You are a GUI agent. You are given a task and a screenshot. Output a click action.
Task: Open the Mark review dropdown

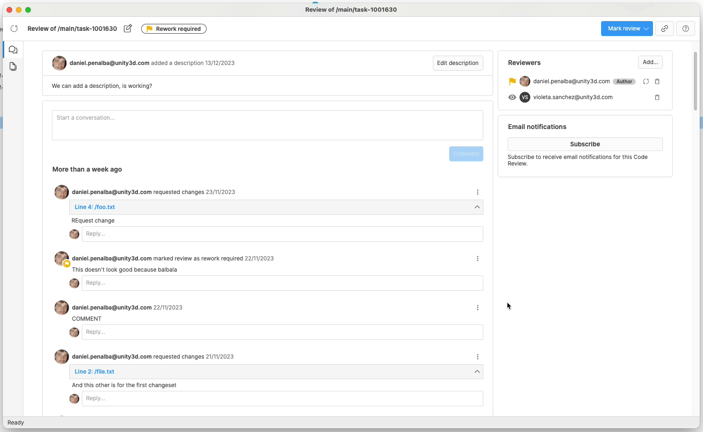627,29
